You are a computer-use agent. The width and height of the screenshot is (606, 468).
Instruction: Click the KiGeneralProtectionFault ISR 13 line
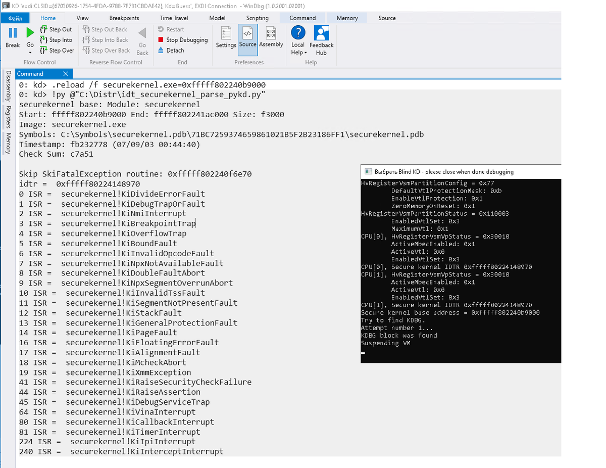click(128, 323)
